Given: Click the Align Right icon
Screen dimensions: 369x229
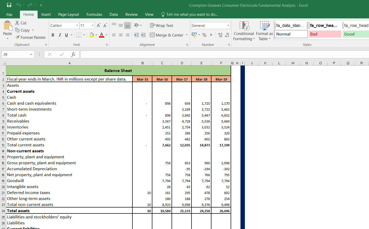Looking at the screenshot, I should (x=127, y=35).
